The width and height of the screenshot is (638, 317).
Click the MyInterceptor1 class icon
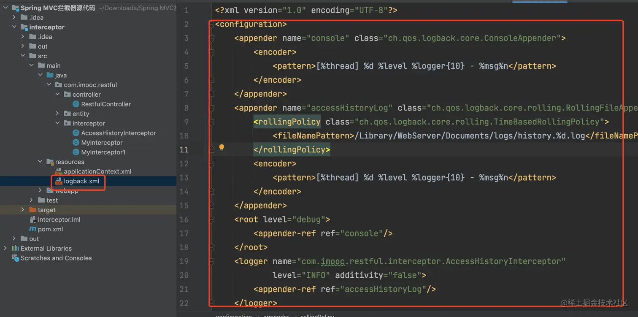(76, 152)
